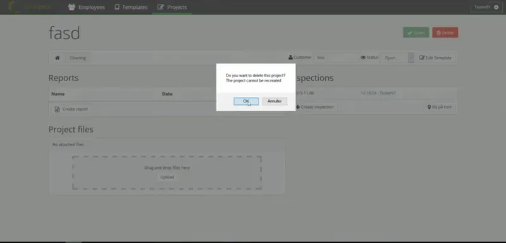Screen dimensions: 506x243
Task: Open the Employees tab
Action: (x=87, y=7)
